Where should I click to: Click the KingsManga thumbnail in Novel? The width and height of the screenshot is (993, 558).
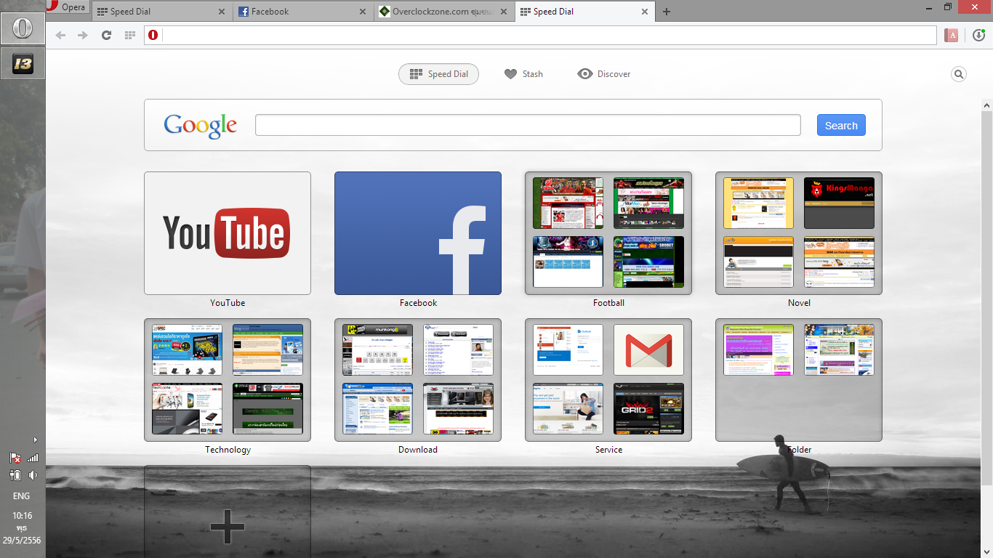[x=839, y=203]
